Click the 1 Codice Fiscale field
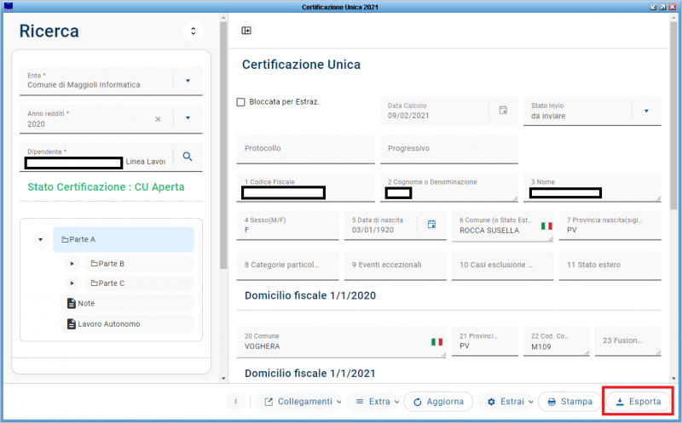 pos(305,187)
